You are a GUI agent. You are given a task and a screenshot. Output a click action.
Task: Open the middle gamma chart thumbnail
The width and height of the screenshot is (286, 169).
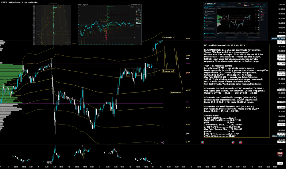click(110, 25)
